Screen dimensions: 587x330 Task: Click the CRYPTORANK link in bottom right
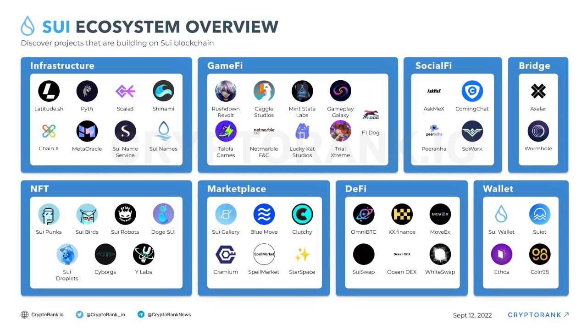[537, 315]
